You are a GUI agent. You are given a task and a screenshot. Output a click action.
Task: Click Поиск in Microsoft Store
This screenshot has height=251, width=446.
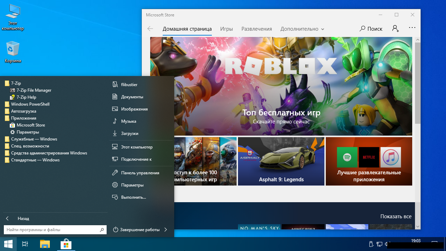click(371, 29)
